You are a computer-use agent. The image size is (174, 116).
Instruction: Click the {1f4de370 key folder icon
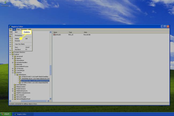pyautogui.click(x=20, y=77)
